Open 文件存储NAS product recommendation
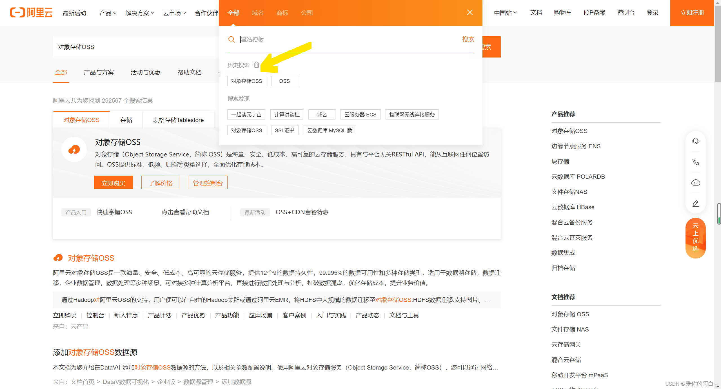 click(569, 192)
